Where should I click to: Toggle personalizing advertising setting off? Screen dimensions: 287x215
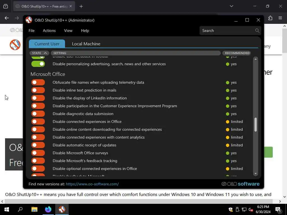[x=38, y=64]
